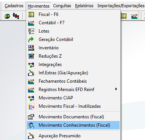Expand Registros Mensais EFD Reinf submenu arrow

coord(116,89)
